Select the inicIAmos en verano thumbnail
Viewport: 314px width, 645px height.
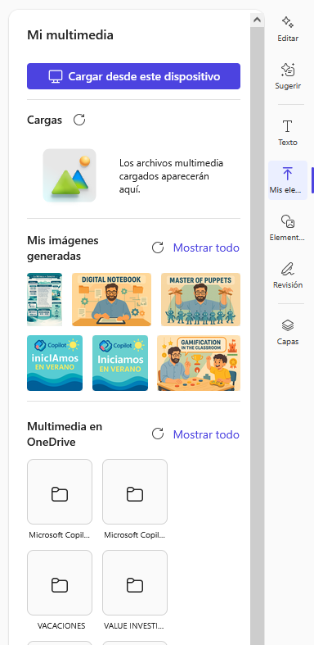pos(55,363)
